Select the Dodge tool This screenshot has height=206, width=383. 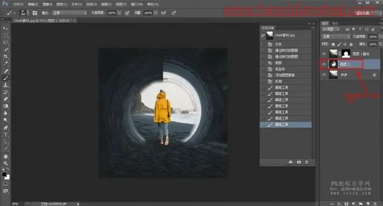pyautogui.click(x=5, y=120)
